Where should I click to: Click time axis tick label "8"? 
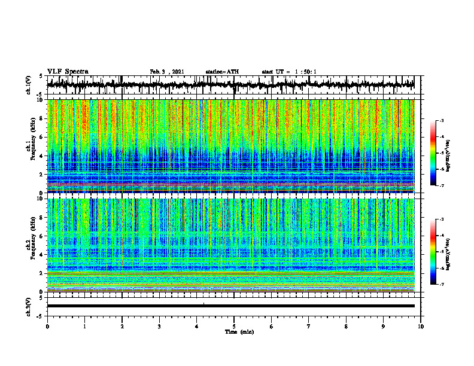[346, 327]
